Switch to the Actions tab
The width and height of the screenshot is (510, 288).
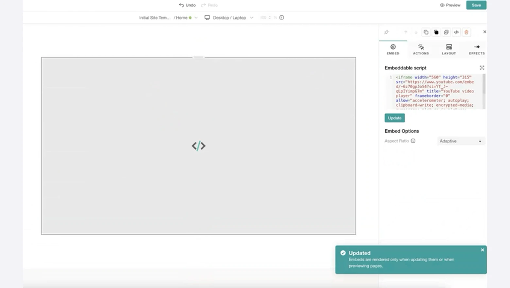[x=421, y=49]
